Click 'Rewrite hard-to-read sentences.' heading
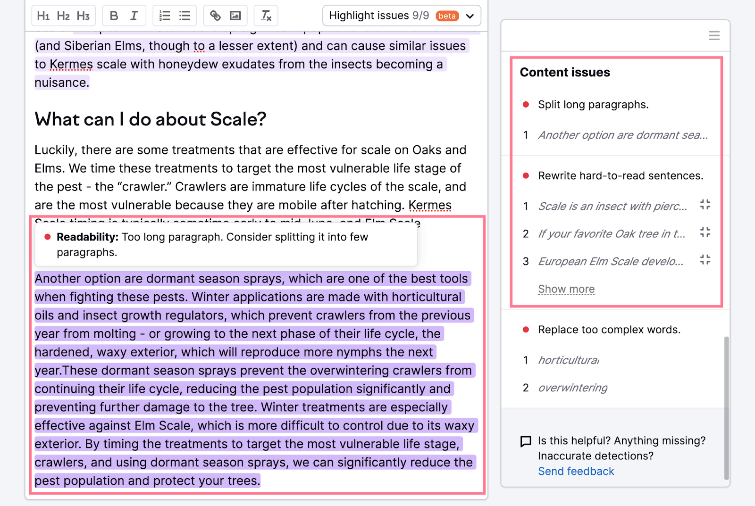Screen dimensions: 755x506 621,176
